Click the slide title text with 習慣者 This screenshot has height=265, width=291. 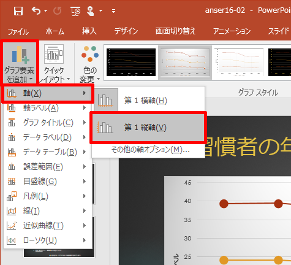coord(248,146)
